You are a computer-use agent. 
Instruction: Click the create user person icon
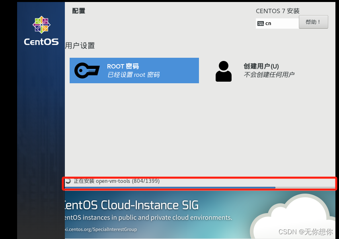coord(224,71)
